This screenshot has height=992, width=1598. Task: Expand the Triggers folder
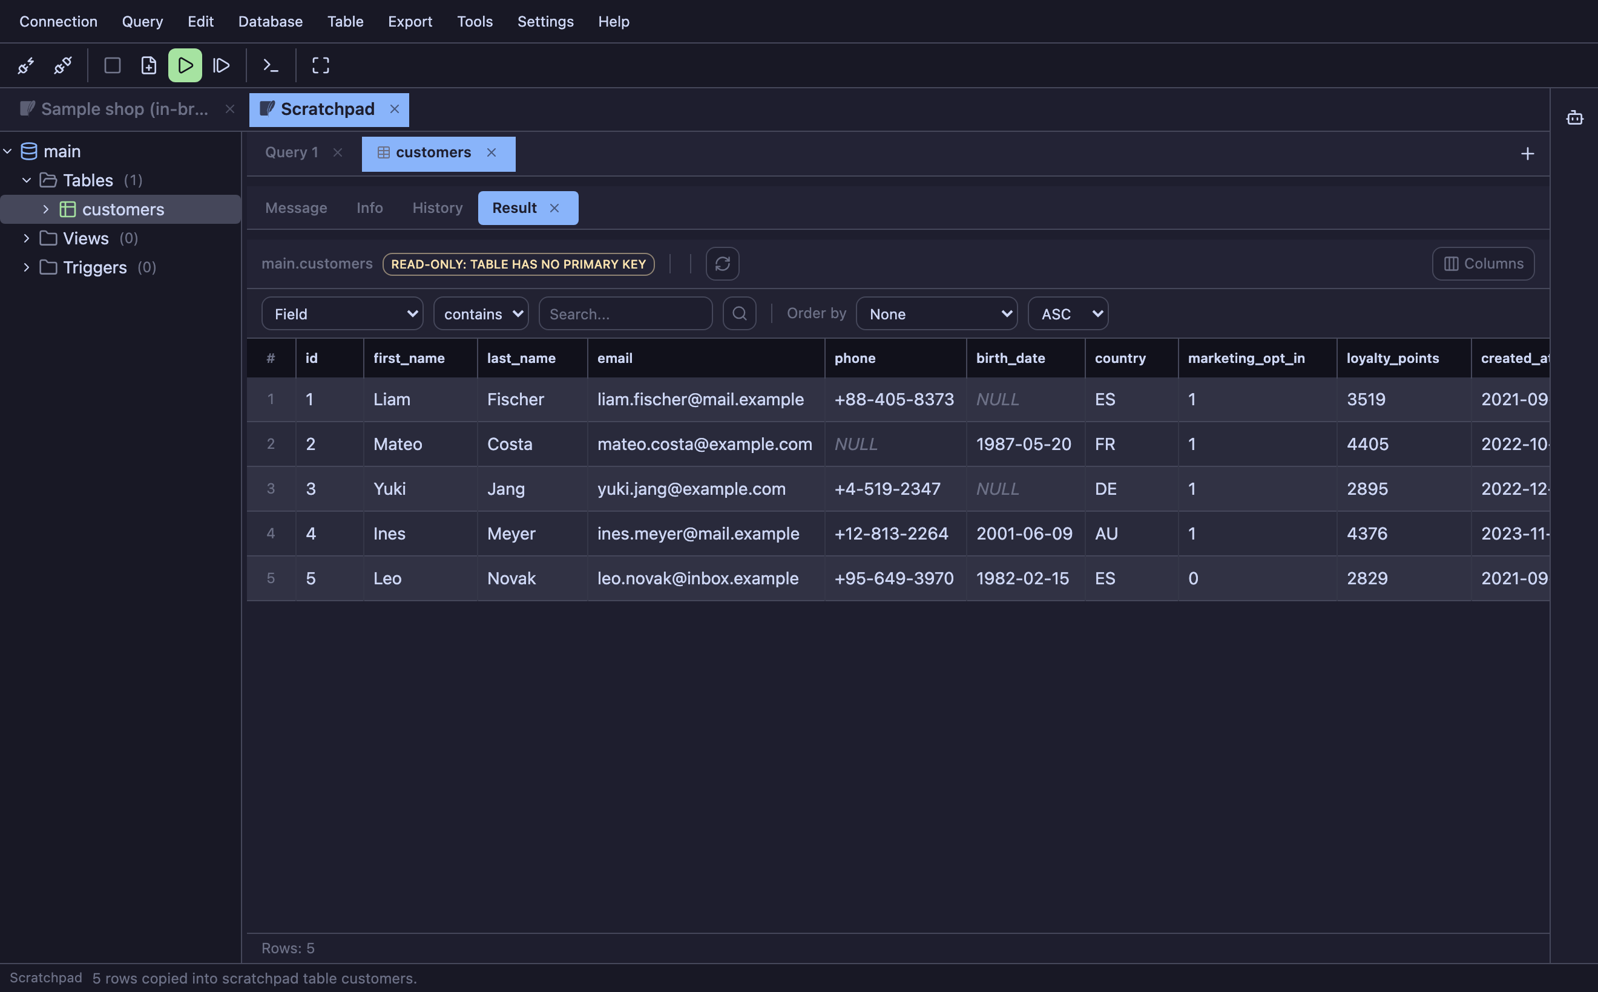[26, 268]
